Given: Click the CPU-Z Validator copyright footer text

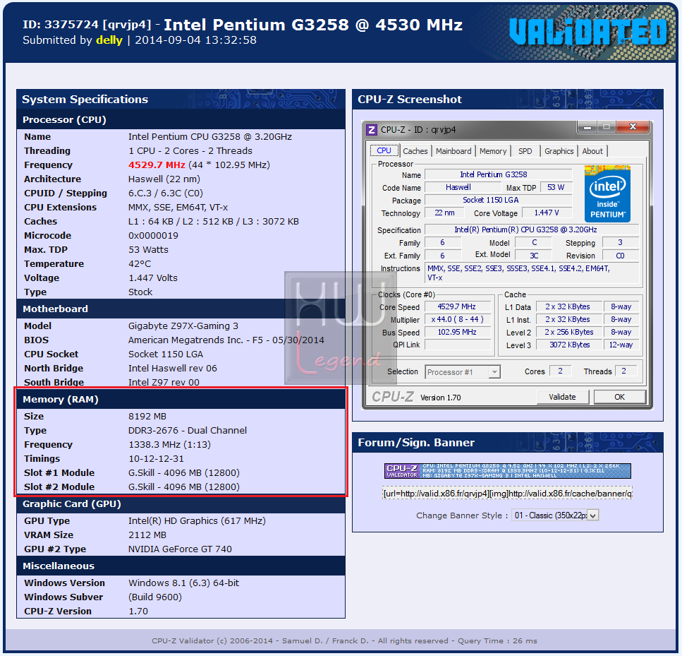Looking at the screenshot, I should tap(344, 640).
